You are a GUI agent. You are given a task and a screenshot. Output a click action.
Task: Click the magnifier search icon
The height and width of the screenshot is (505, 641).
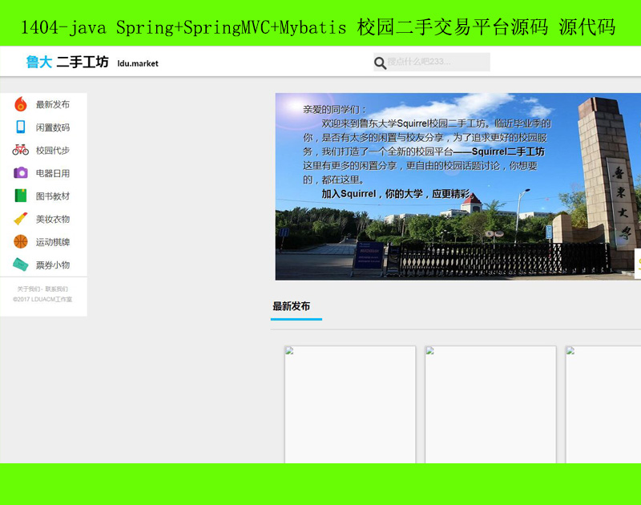pos(380,63)
